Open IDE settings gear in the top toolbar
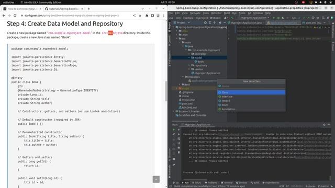The width and height of the screenshot is (335, 188). (x=328, y=18)
